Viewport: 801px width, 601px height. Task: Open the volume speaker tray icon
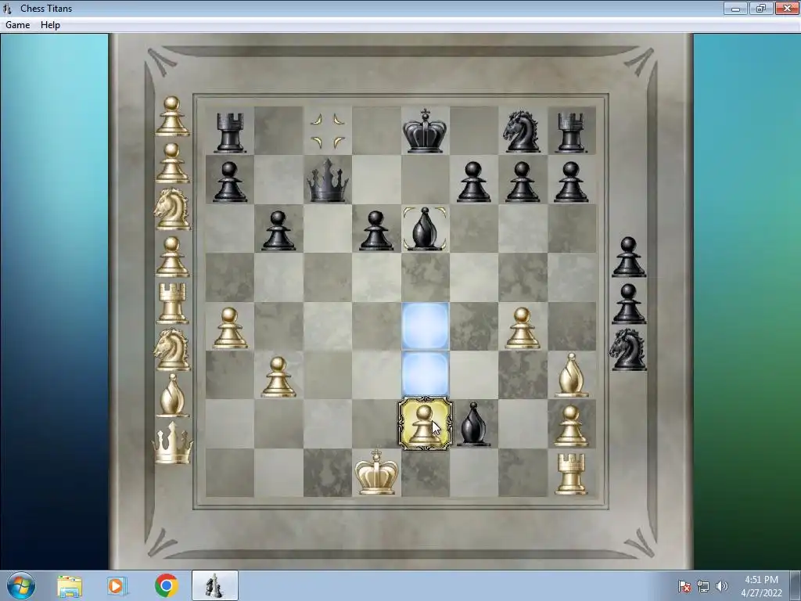[x=721, y=586]
